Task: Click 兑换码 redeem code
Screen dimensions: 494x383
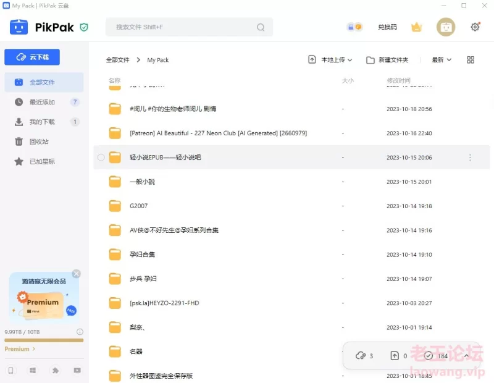Action: [x=388, y=27]
